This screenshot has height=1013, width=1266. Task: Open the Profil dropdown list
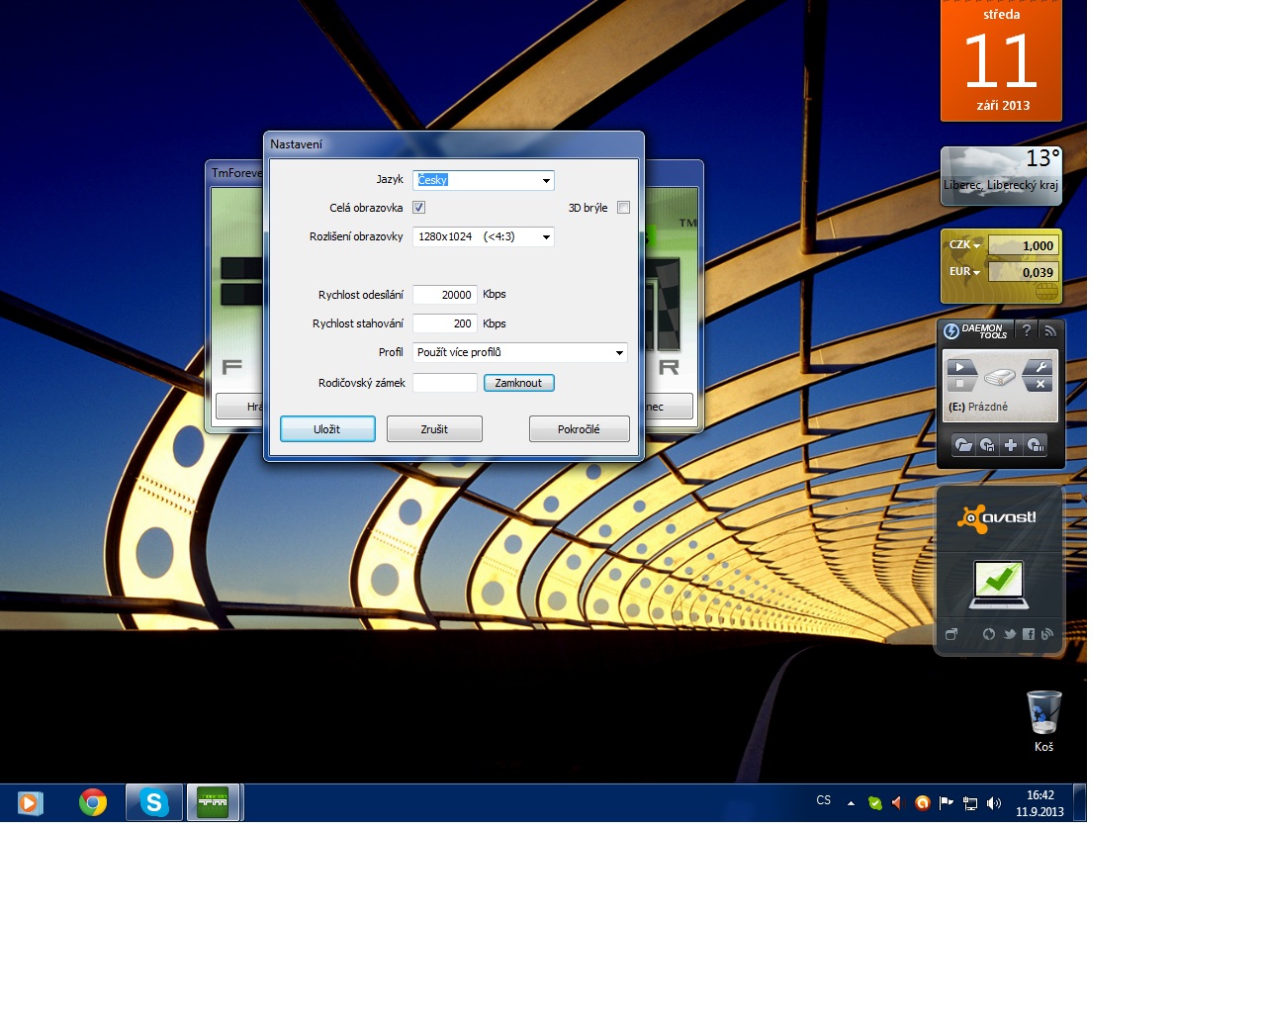619,353
